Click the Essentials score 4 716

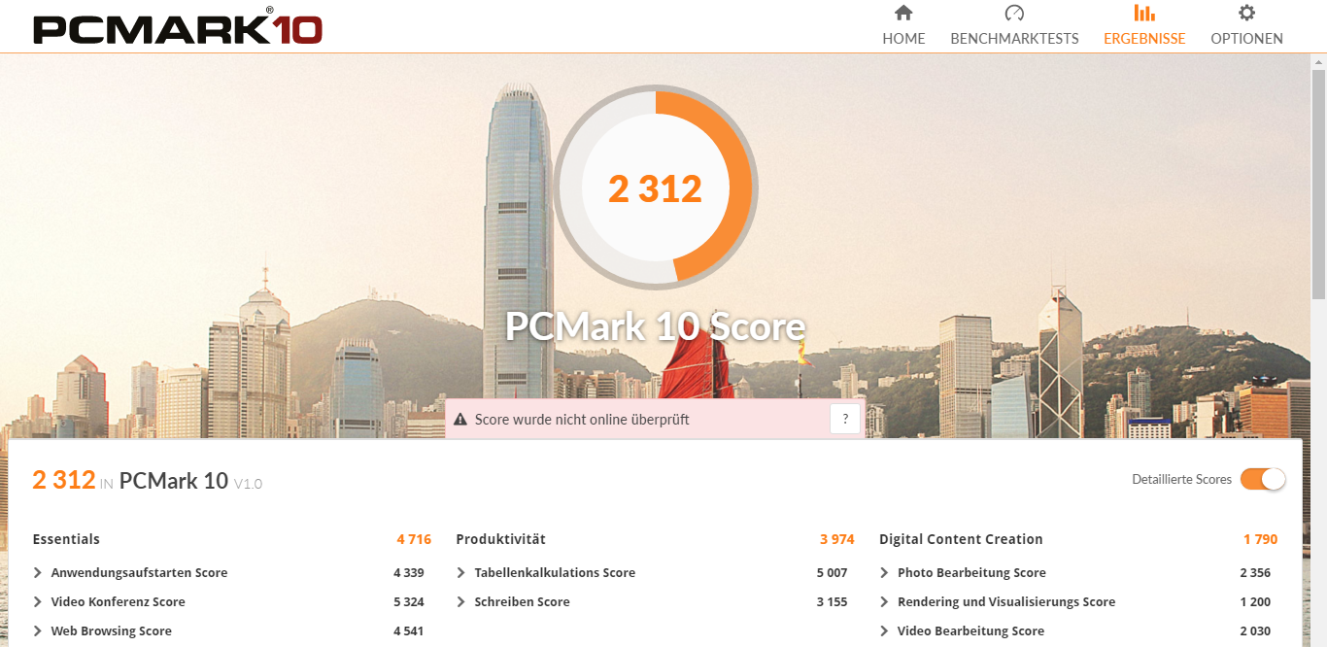(414, 539)
